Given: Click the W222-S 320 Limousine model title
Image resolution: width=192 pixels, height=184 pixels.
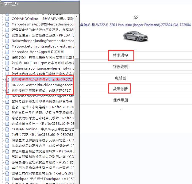Looking at the screenshot, I should point(136,25).
